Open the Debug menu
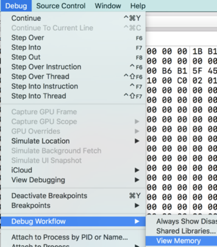Viewport: 217px width, 247px height. click(x=16, y=6)
